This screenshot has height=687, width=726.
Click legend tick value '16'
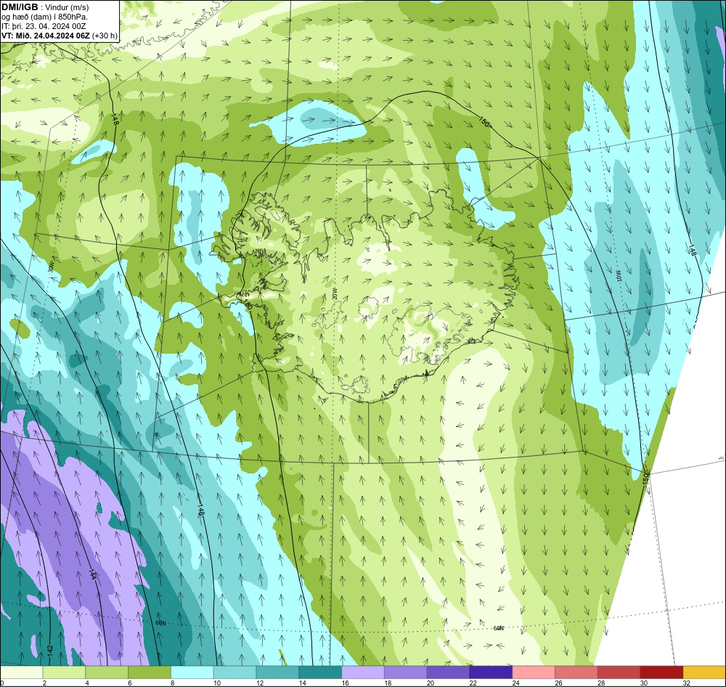click(346, 683)
